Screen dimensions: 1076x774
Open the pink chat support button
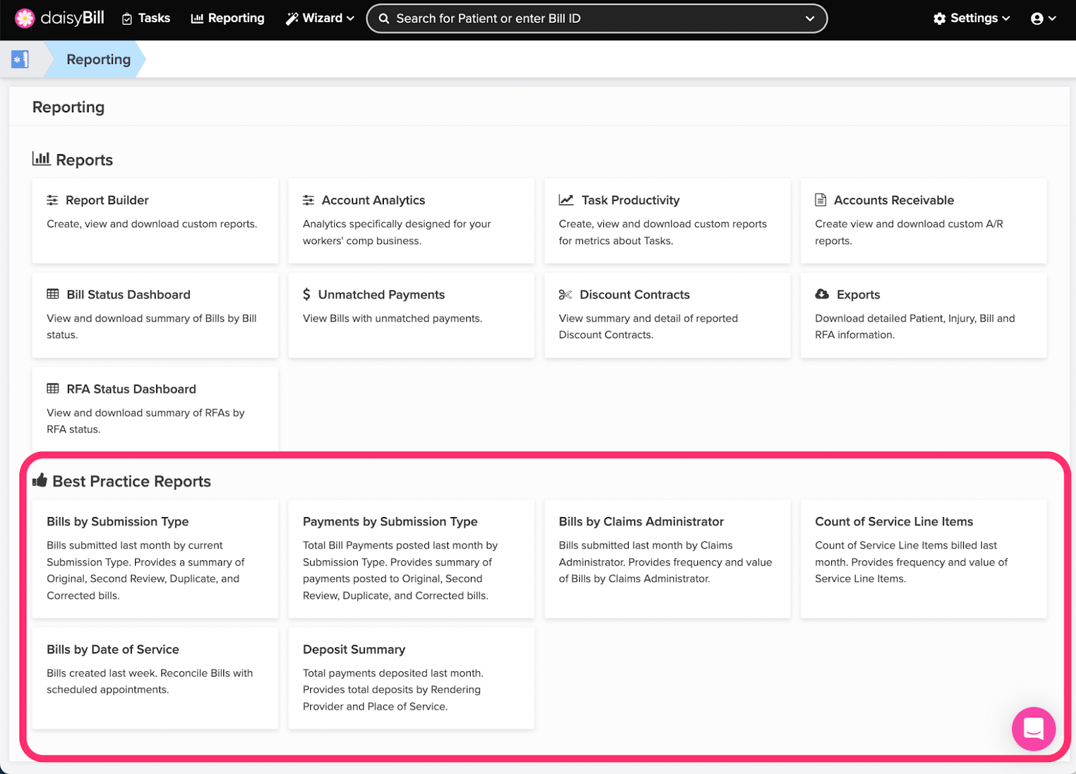click(x=1034, y=729)
